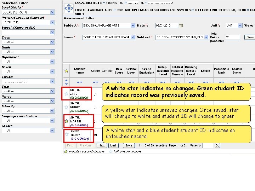Click the Critical Level column header

click(131, 71)
